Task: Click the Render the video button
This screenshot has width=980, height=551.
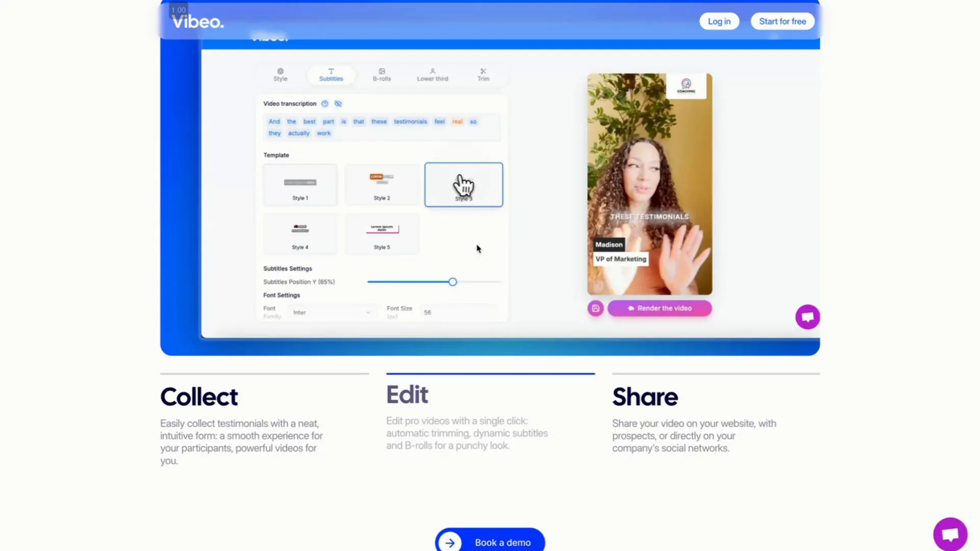Action: (659, 308)
